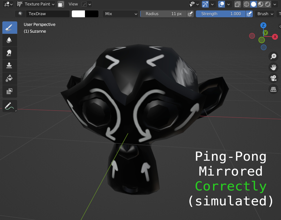Click the pan hand viewport icon
The width and height of the screenshot is (281, 220).
pyautogui.click(x=273, y=67)
